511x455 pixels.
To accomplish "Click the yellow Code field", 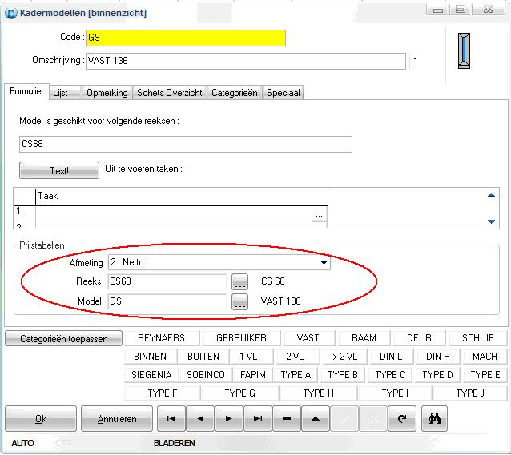I will 186,38.
